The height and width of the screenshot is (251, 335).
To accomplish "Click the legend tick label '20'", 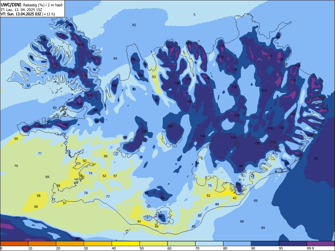I will click(x=58, y=248).
